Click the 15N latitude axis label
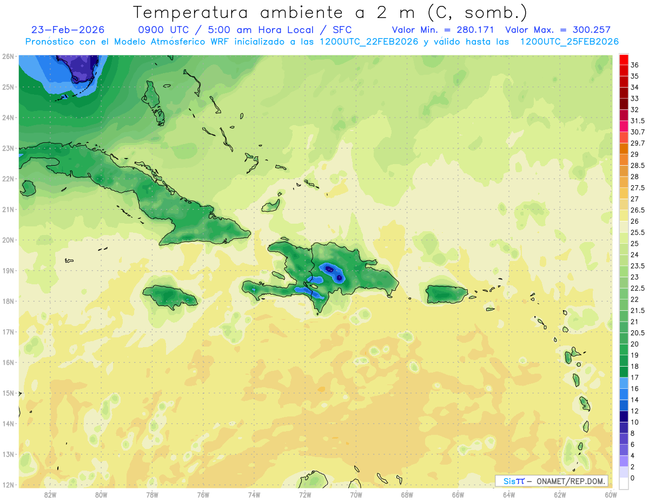 [x=8, y=393]
